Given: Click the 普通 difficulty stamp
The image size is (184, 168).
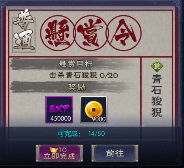Looking at the screenshot, I should pos(24,31).
